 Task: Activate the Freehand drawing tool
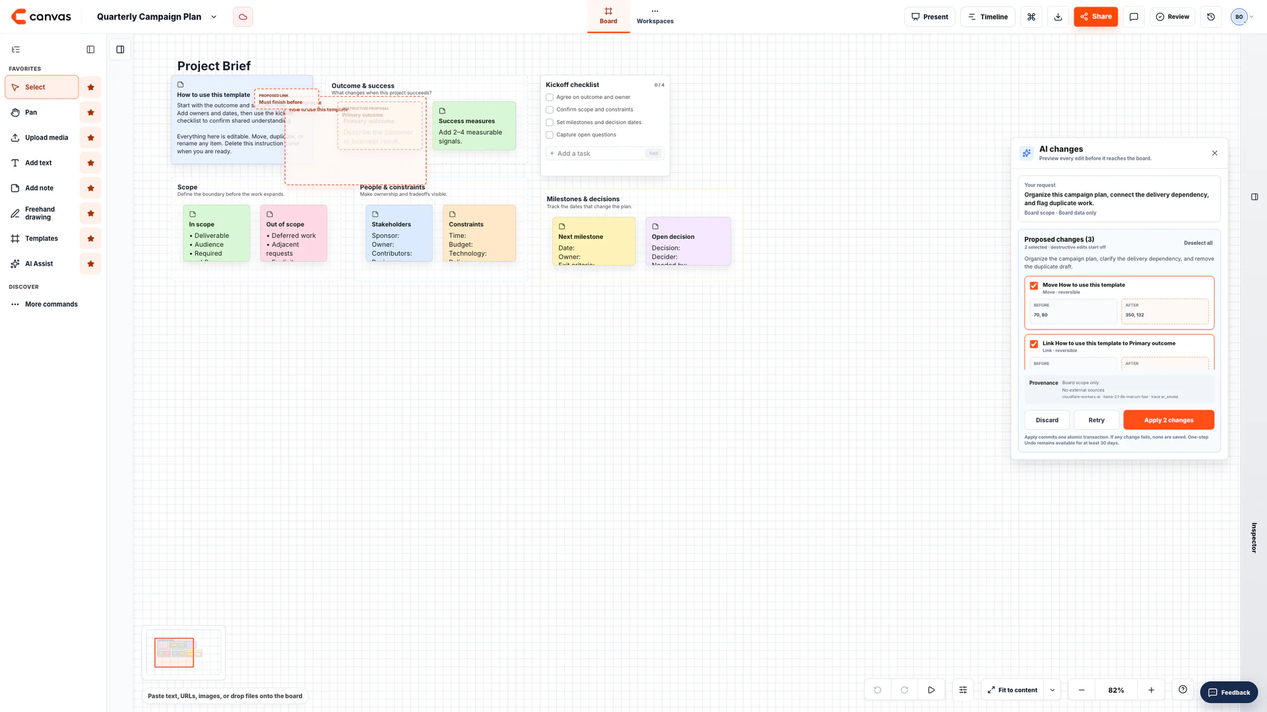click(x=42, y=213)
